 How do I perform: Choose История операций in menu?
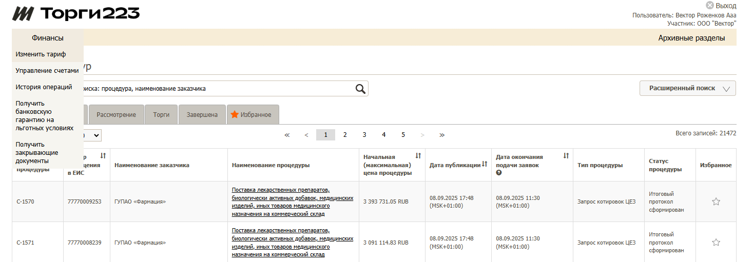click(x=44, y=87)
